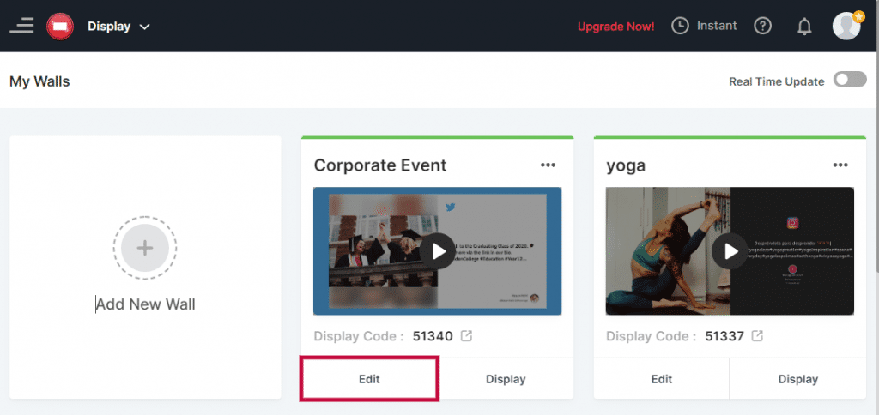
Task: Open the notifications bell
Action: pyautogui.click(x=804, y=27)
